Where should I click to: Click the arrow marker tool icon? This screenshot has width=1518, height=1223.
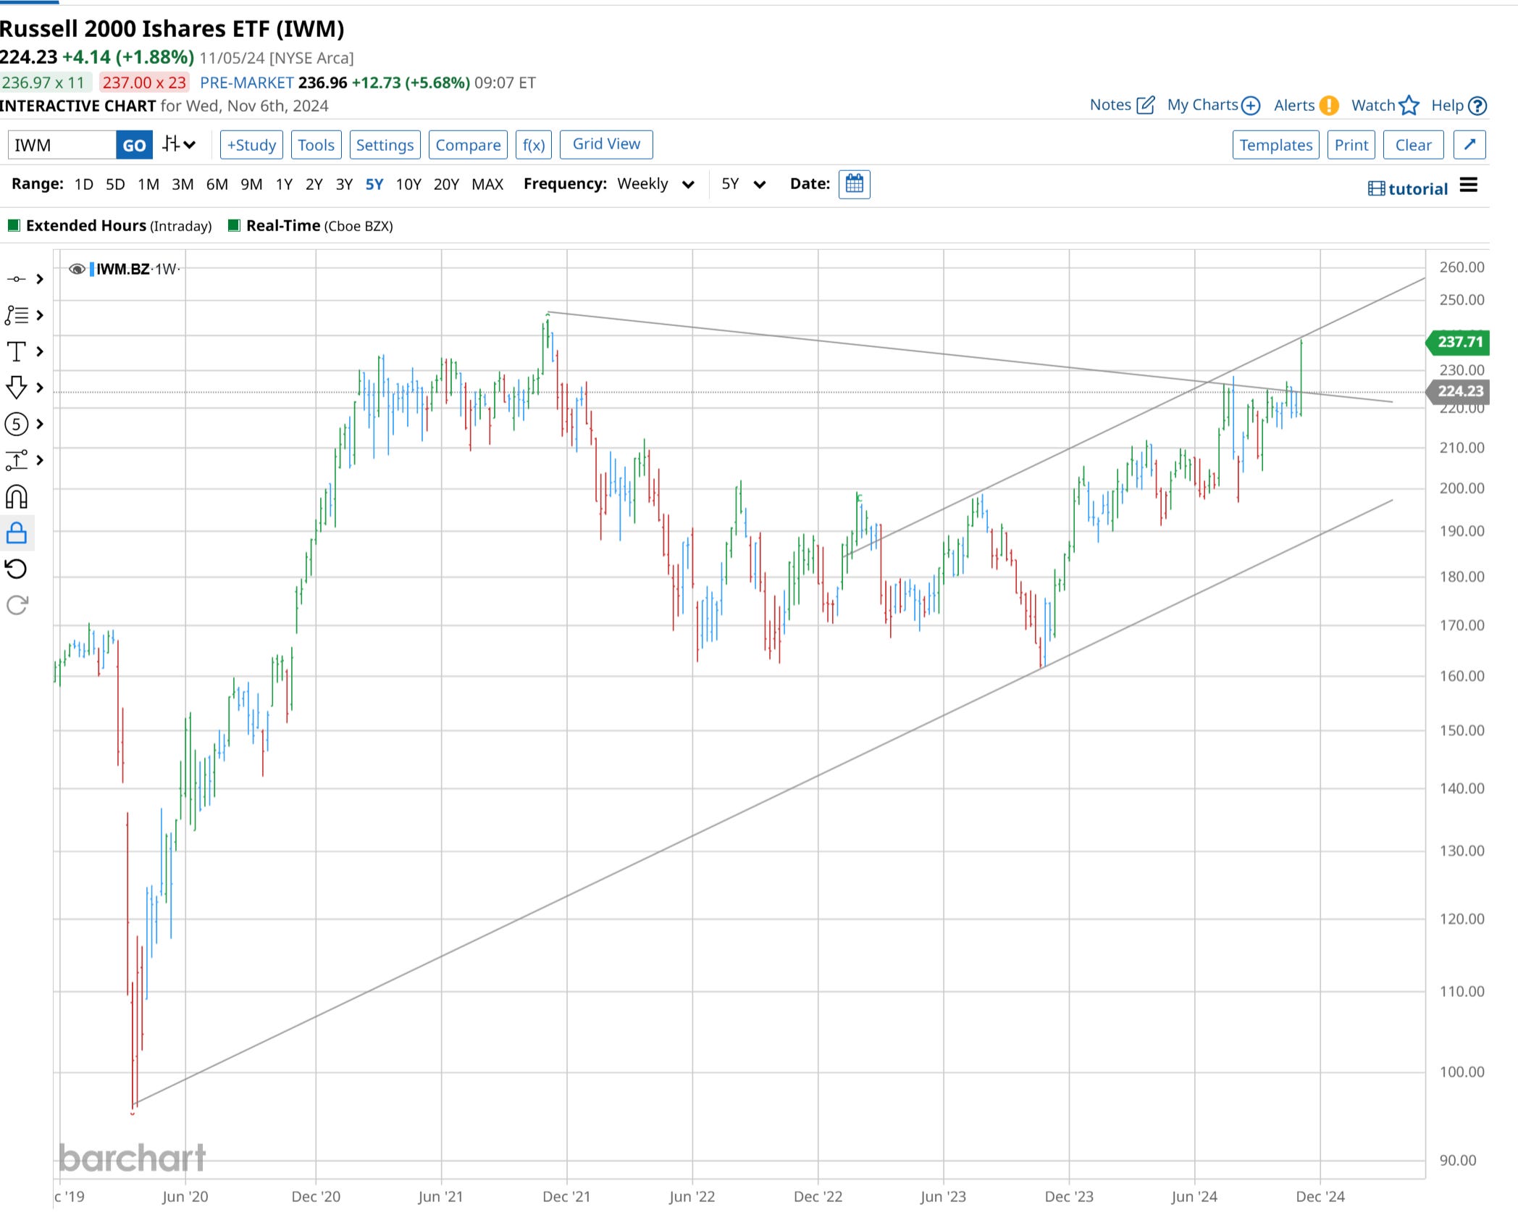pyautogui.click(x=16, y=388)
